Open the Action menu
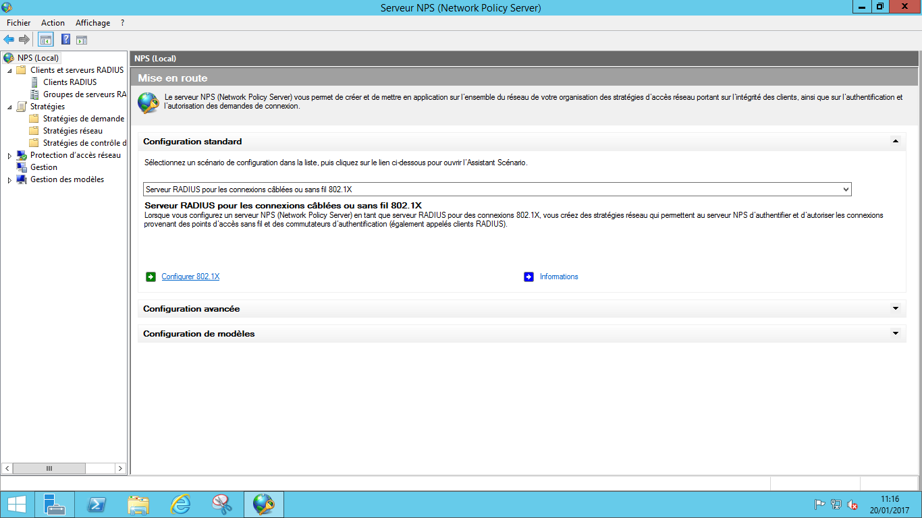The image size is (922, 518). click(x=53, y=23)
